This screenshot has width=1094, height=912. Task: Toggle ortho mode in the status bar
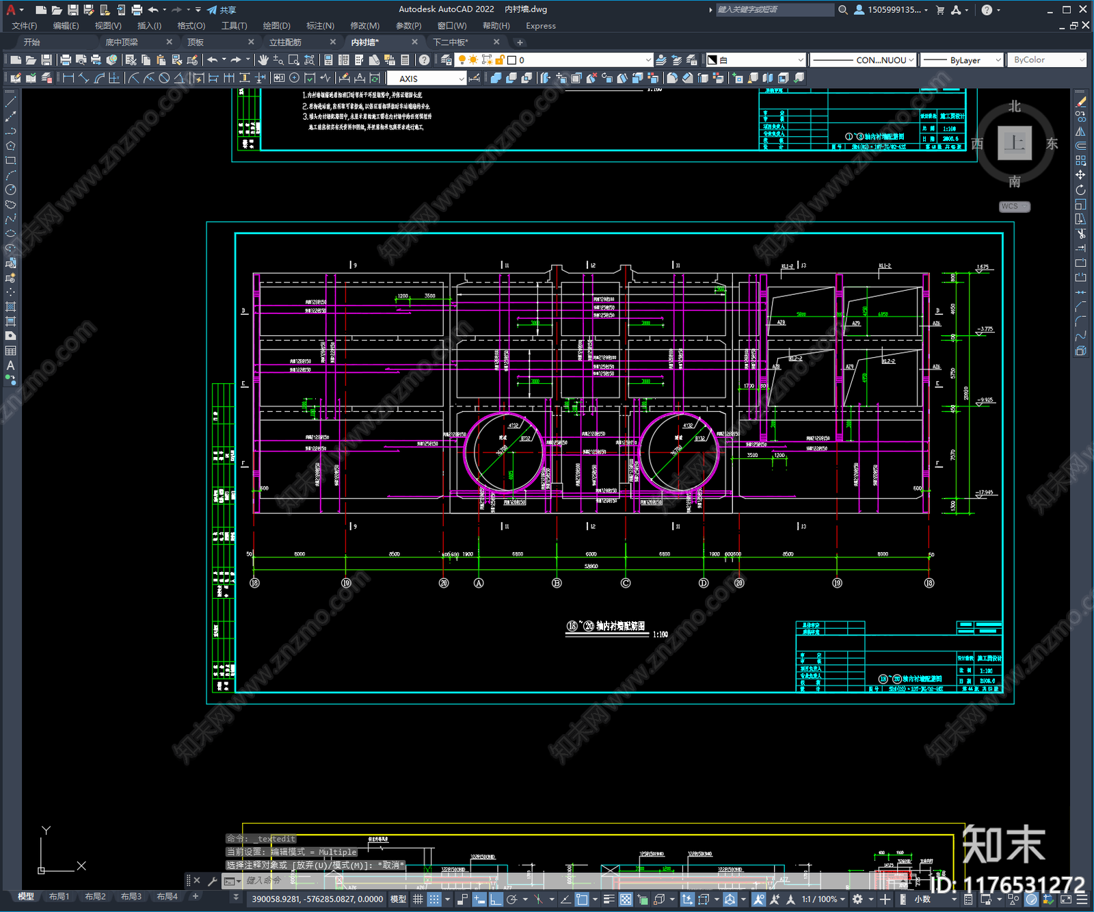tap(496, 899)
